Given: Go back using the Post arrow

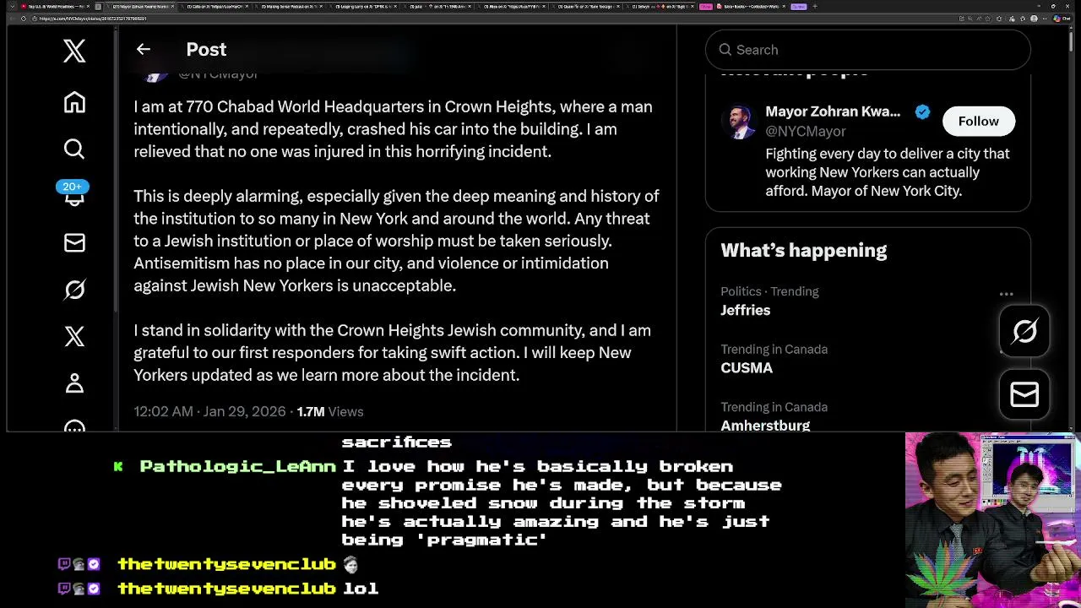Looking at the screenshot, I should coord(144,50).
